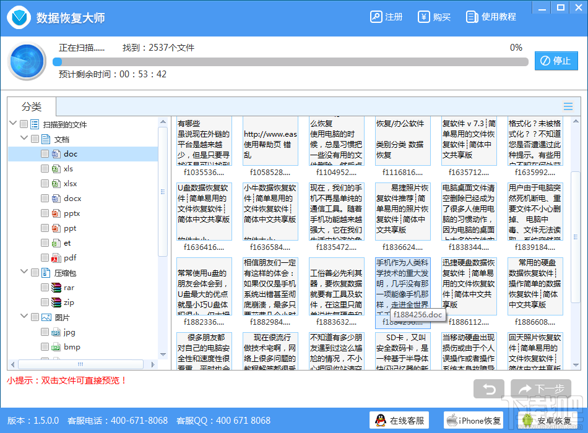Collapse the 压缩包 tree node

point(24,272)
